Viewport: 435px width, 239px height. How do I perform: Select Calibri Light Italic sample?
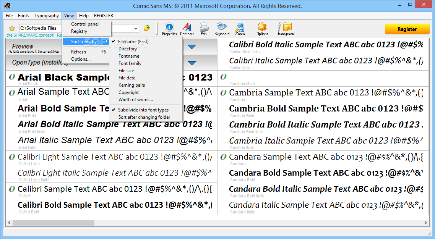pyautogui.click(x=115, y=173)
